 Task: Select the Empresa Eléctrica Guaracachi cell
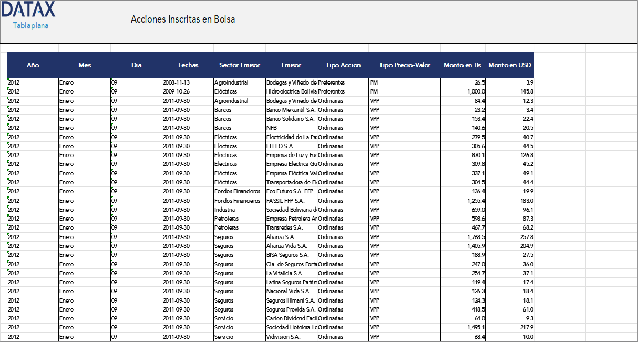pos(291,164)
